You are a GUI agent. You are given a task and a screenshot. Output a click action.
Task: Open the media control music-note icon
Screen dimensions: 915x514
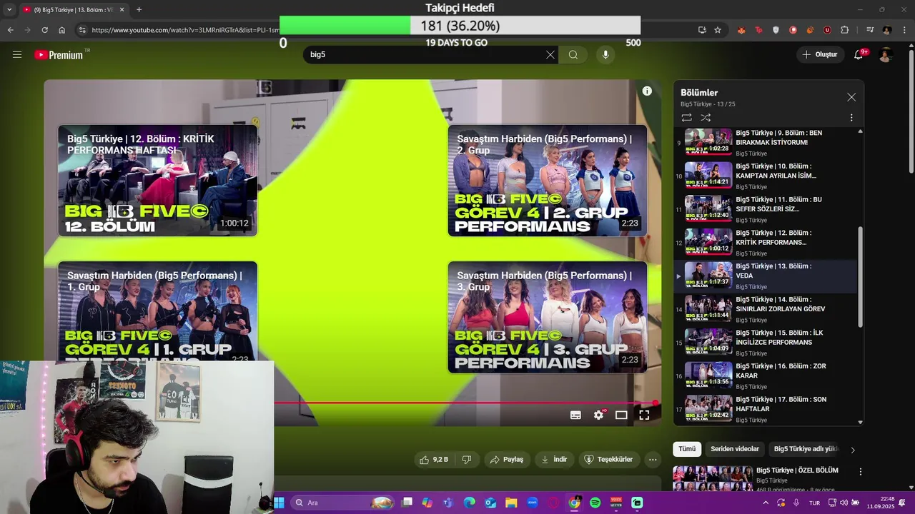[870, 30]
